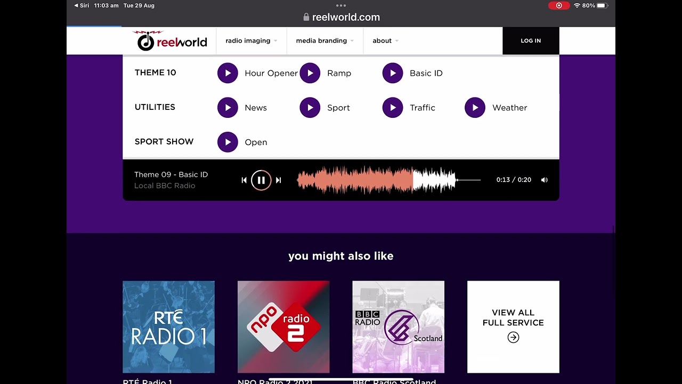This screenshot has height=384, width=682.
Task: Tap the lock icon beside reelworld.com
Action: (306, 17)
